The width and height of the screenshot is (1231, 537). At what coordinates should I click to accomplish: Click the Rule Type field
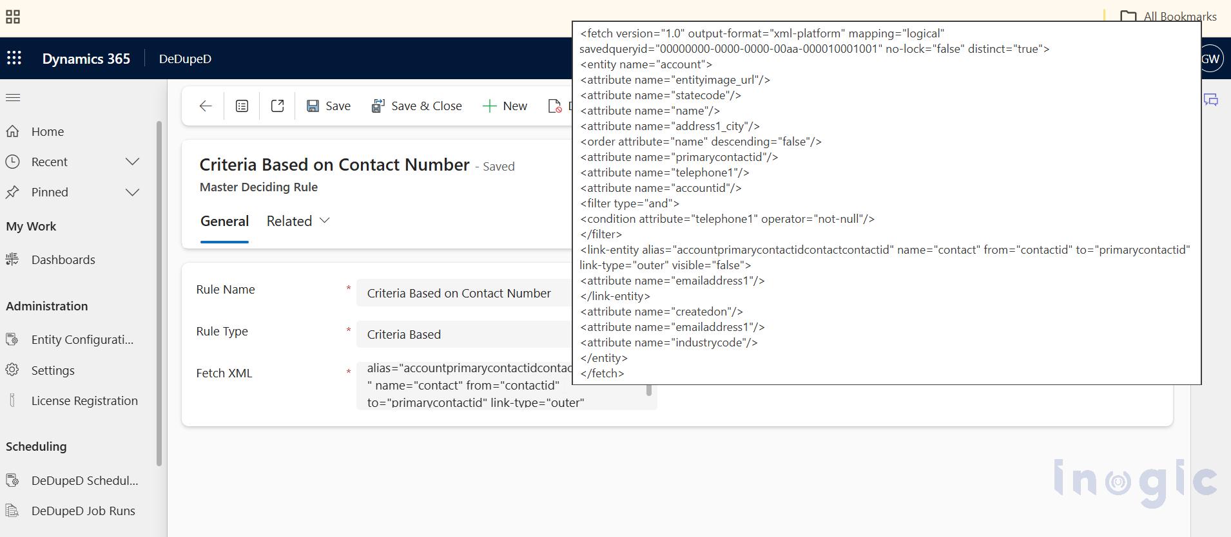464,334
